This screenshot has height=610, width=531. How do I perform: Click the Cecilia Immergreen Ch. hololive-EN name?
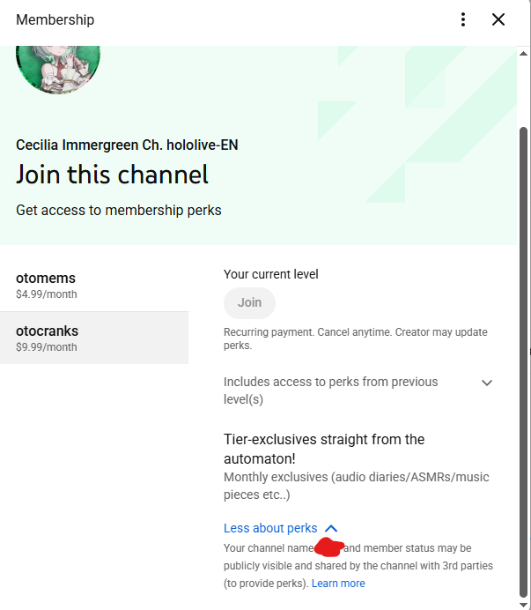[127, 145]
